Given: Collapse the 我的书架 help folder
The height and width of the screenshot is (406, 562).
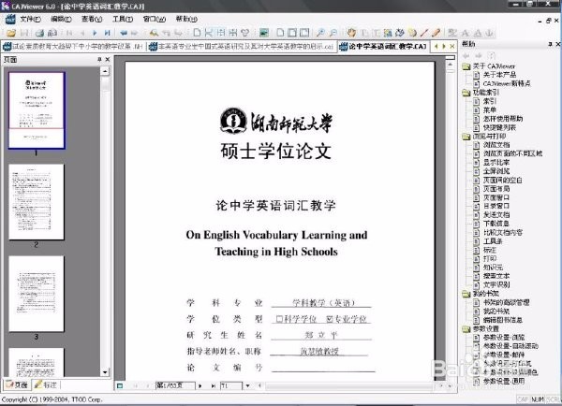Looking at the screenshot, I should click(466, 294).
